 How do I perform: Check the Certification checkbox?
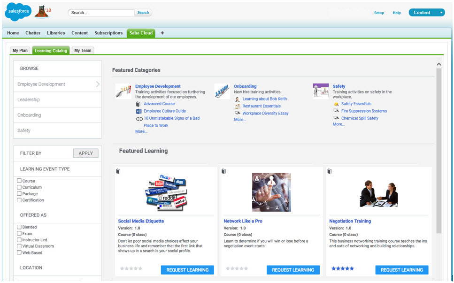coord(19,199)
